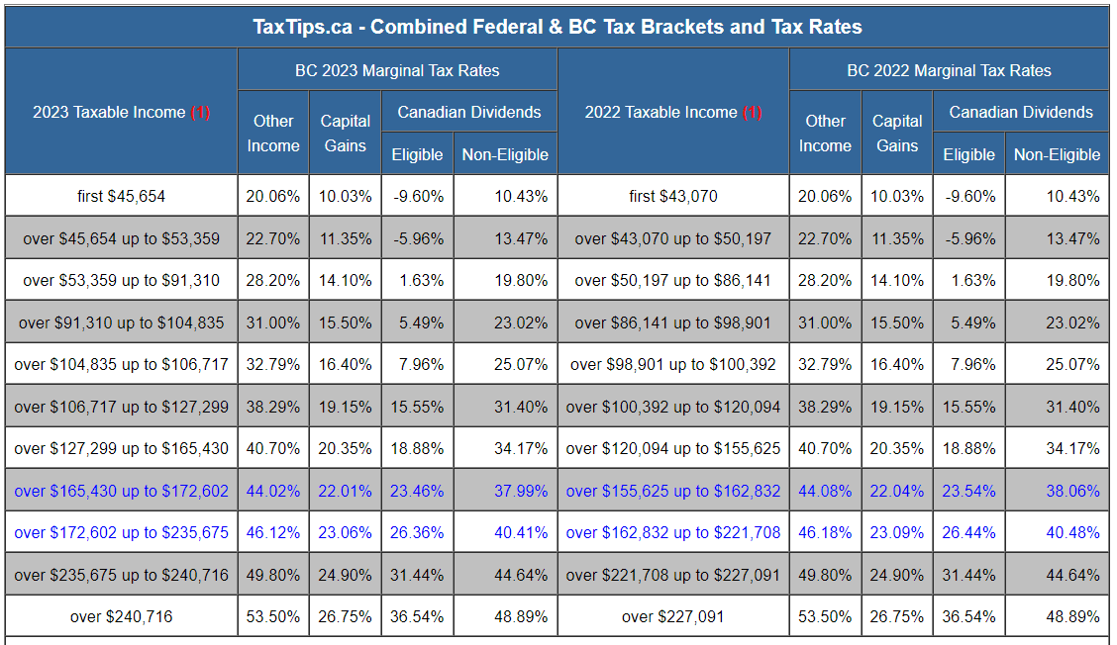Viewport: 1117px width, 645px height.
Task: Select the "over $227,091" bracket cell
Action: click(673, 616)
